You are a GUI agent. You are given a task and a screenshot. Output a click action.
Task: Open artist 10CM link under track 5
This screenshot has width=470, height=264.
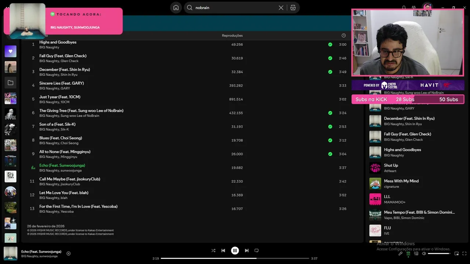pos(65,102)
